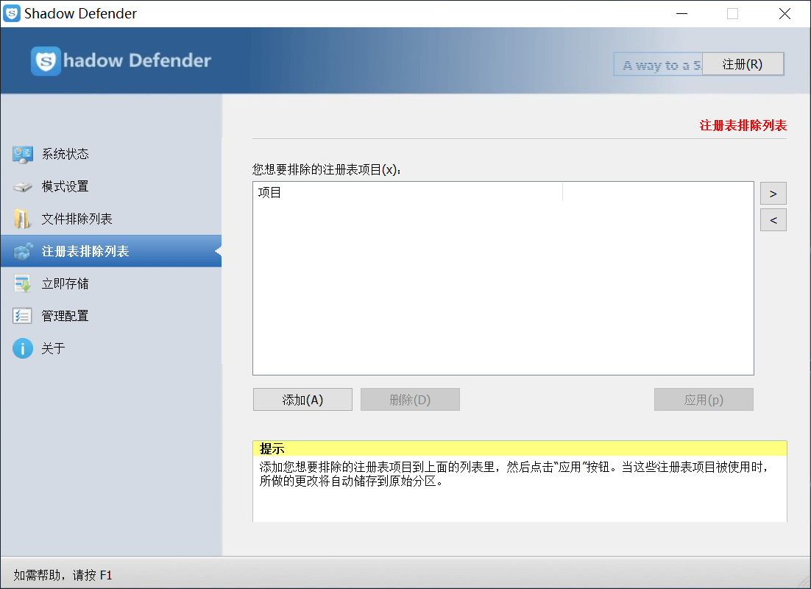Click the 系统状态 monitor icon
The height and width of the screenshot is (589, 811).
tap(23, 154)
